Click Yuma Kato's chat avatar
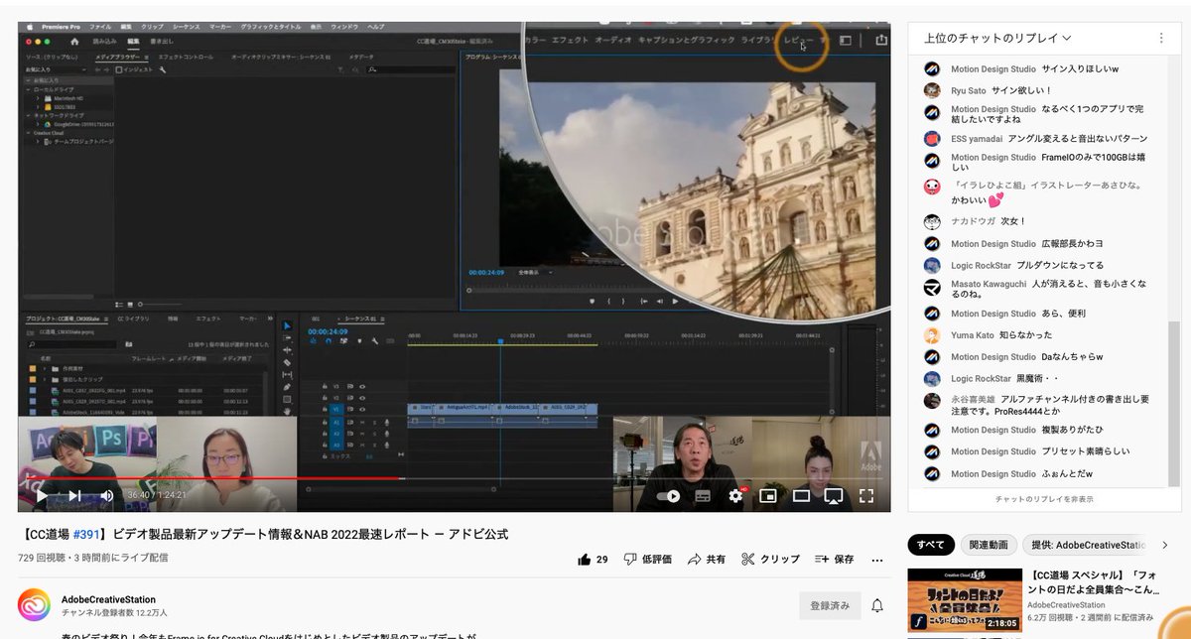The width and height of the screenshot is (1191, 639). tap(932, 335)
